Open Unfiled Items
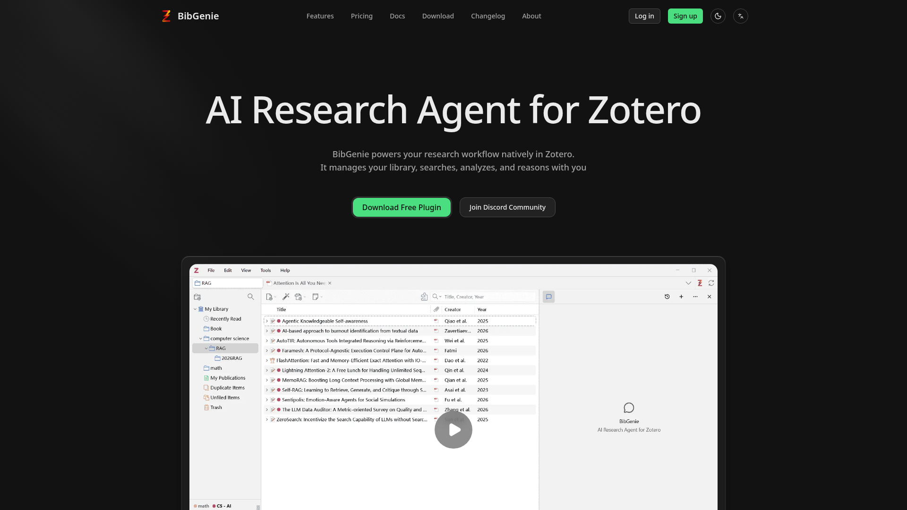Viewport: 907px width, 510px height. point(222,398)
